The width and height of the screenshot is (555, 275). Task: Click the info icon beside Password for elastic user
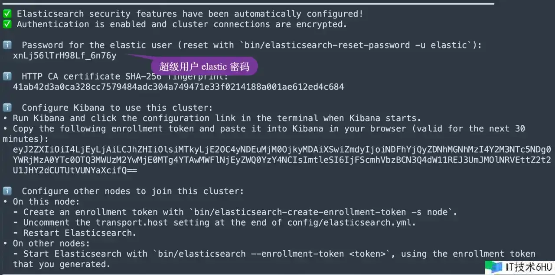(x=7, y=45)
